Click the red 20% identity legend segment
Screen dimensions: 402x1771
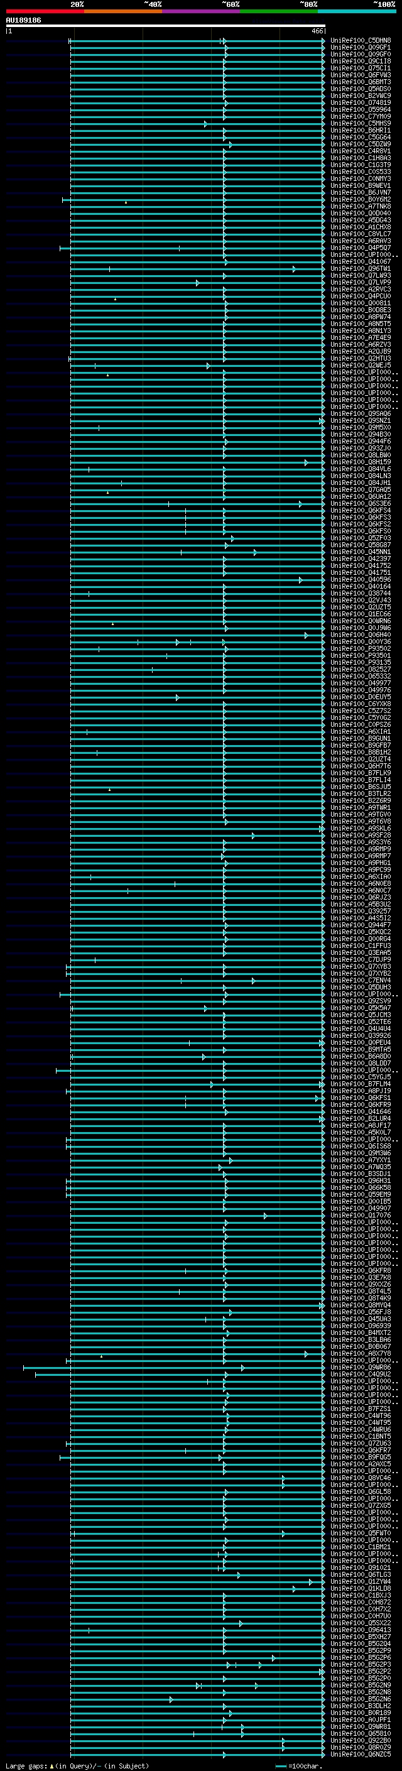[45, 11]
